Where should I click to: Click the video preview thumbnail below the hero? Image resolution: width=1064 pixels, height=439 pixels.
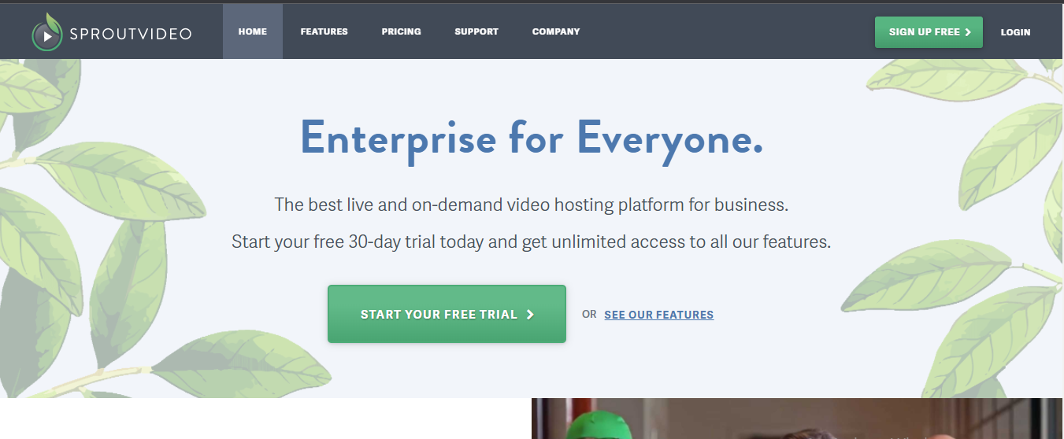click(x=798, y=419)
